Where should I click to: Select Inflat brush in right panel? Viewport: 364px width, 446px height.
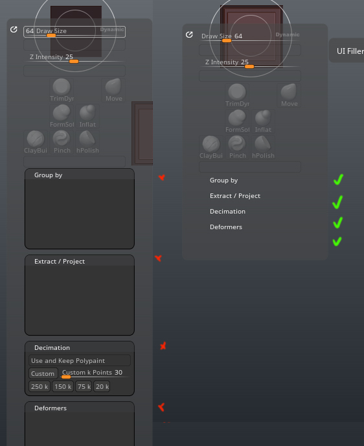point(263,121)
